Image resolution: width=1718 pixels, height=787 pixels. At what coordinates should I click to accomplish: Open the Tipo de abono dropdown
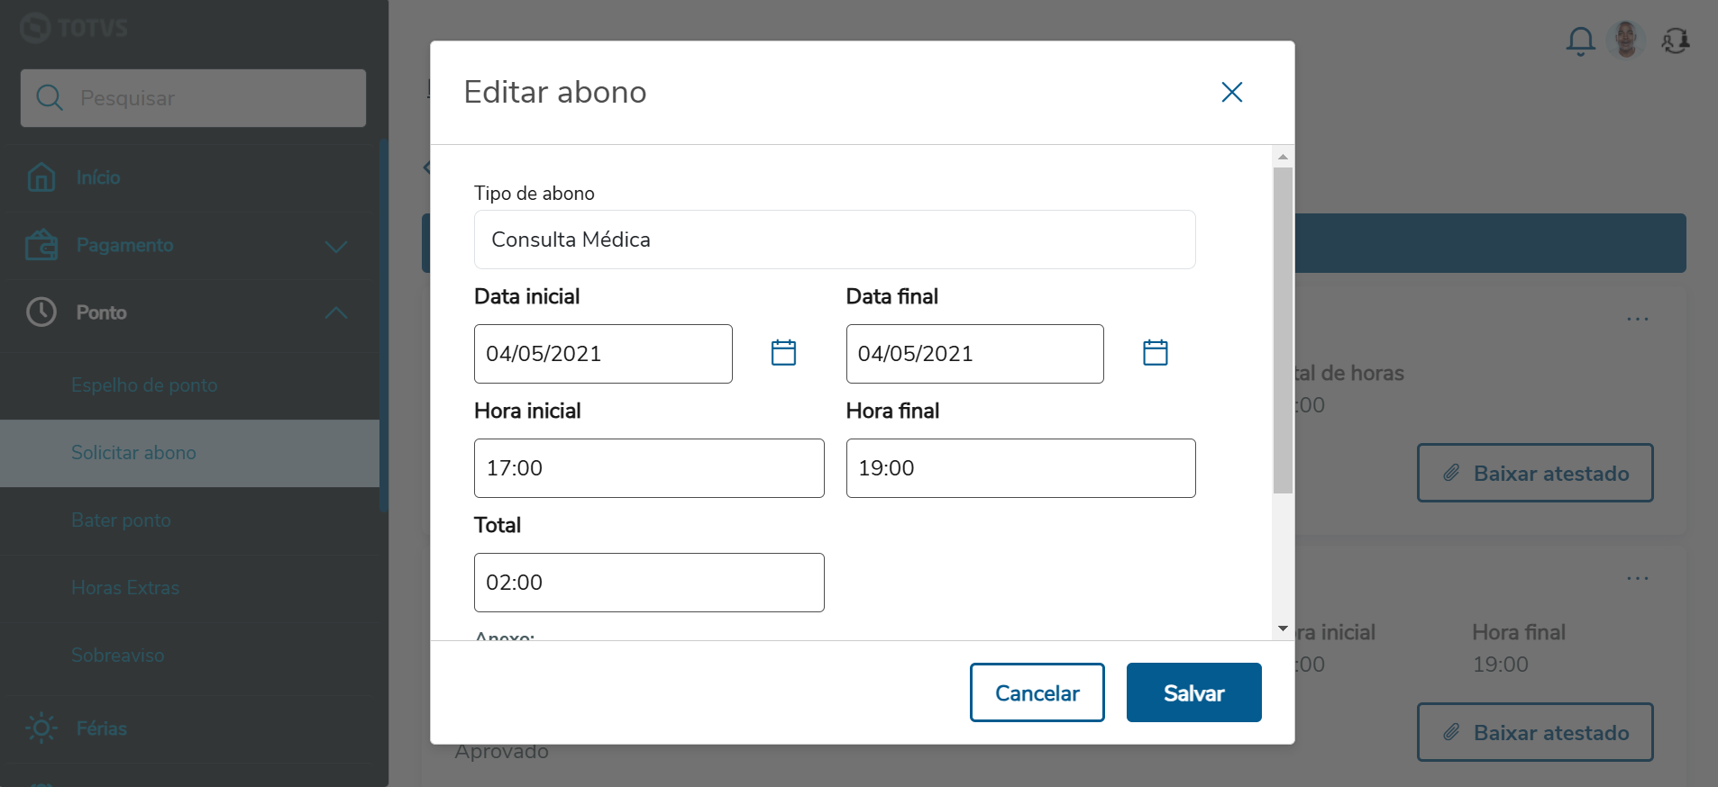click(x=834, y=240)
